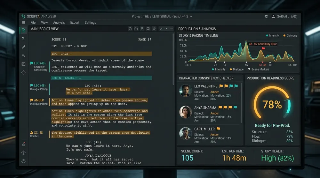
Task: Click the Flow 72% score row
Action: [x=272, y=137]
